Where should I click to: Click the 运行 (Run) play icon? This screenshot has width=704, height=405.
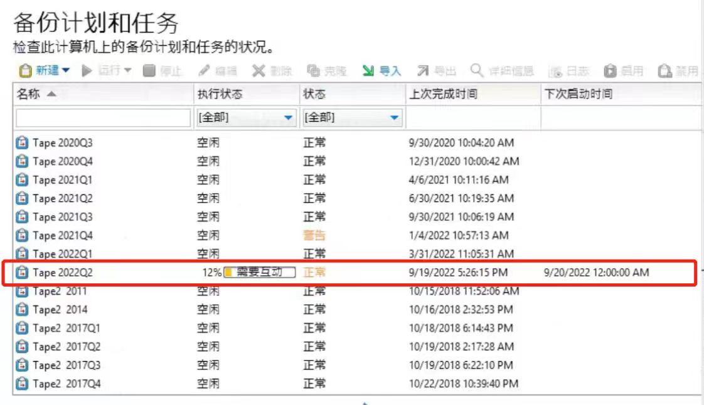[87, 70]
